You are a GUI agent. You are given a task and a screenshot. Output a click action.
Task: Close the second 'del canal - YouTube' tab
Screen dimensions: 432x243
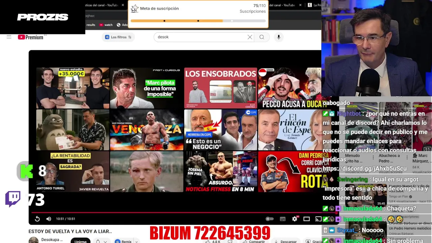pyautogui.click(x=300, y=5)
